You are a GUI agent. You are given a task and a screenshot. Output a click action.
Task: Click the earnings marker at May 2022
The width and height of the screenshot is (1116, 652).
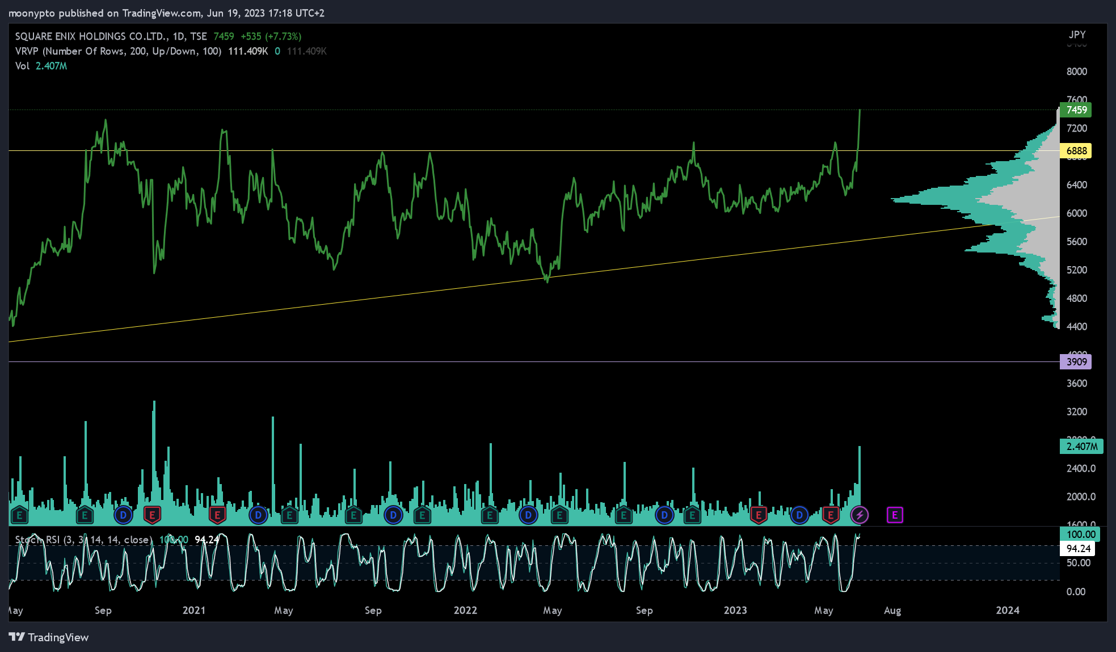point(559,515)
